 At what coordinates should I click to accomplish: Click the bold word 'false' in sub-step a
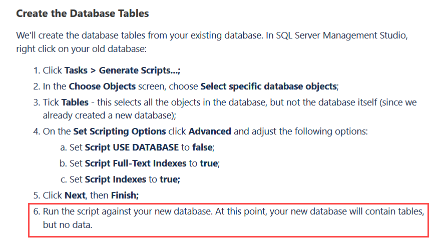click(x=202, y=147)
